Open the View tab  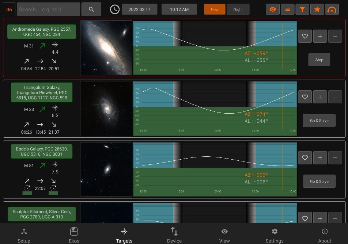[224, 235]
